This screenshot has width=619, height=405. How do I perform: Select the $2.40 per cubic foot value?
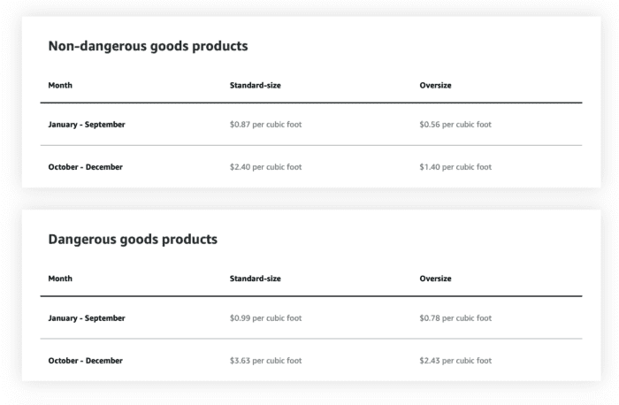tap(265, 167)
